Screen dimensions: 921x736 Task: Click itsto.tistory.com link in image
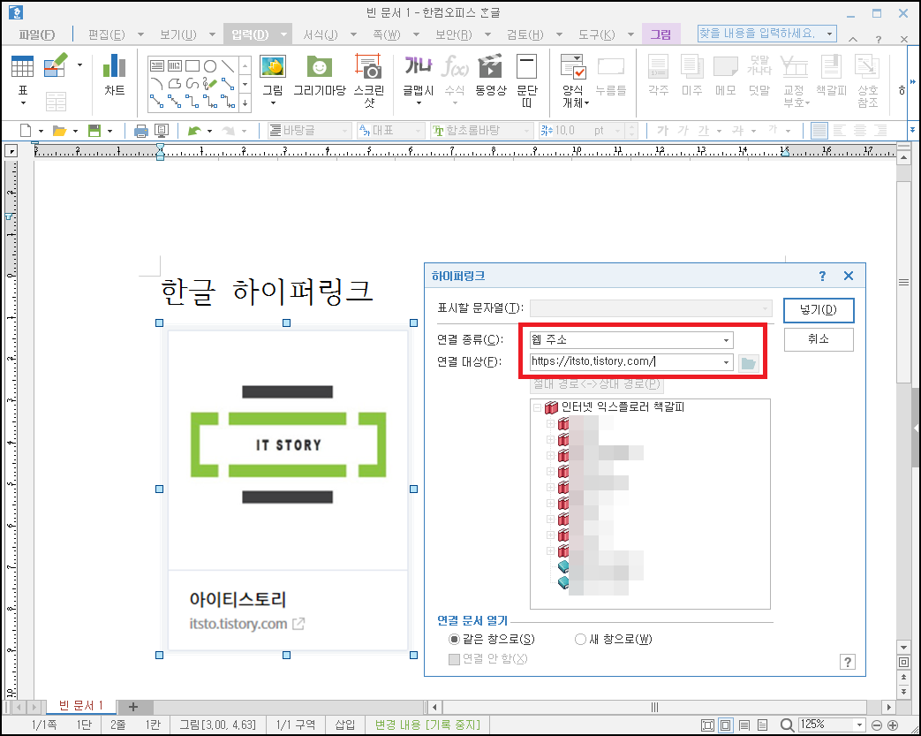238,624
